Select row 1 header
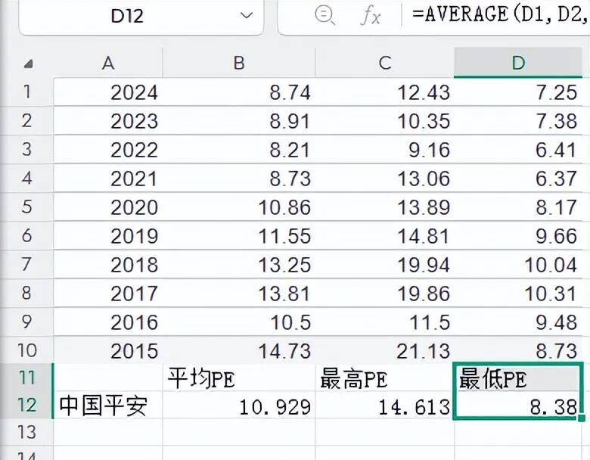 pyautogui.click(x=26, y=92)
